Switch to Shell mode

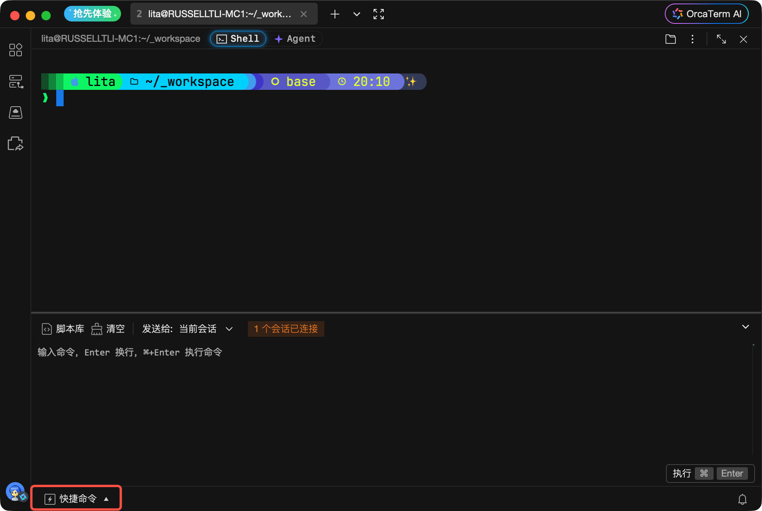pyautogui.click(x=238, y=39)
